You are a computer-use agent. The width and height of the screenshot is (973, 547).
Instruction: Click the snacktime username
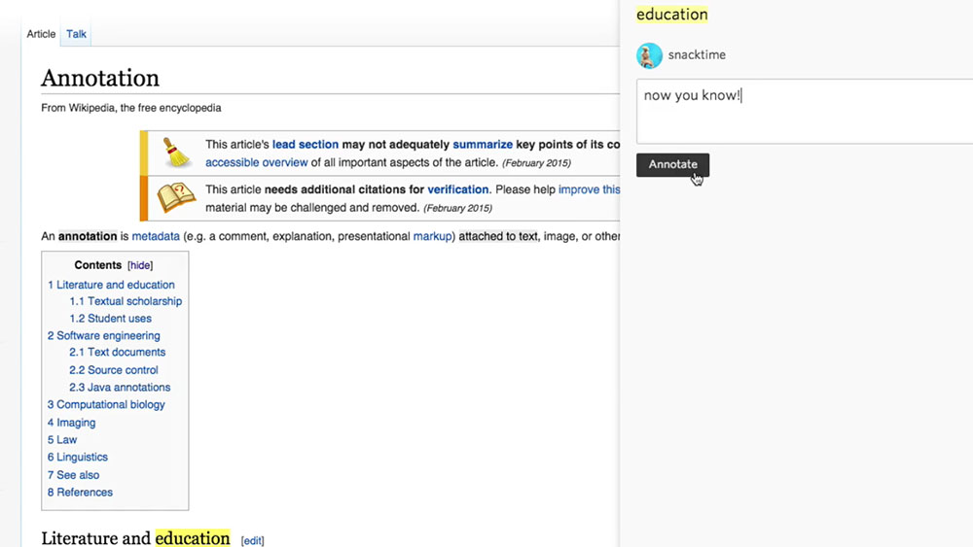pos(697,55)
